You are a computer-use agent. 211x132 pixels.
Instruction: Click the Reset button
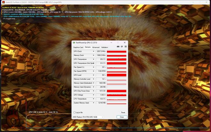(123, 113)
